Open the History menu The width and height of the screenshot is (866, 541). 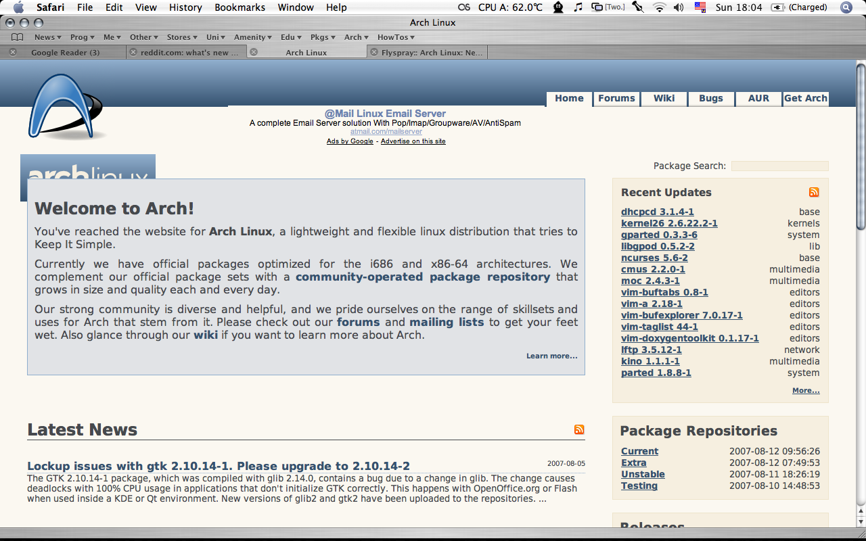(185, 7)
